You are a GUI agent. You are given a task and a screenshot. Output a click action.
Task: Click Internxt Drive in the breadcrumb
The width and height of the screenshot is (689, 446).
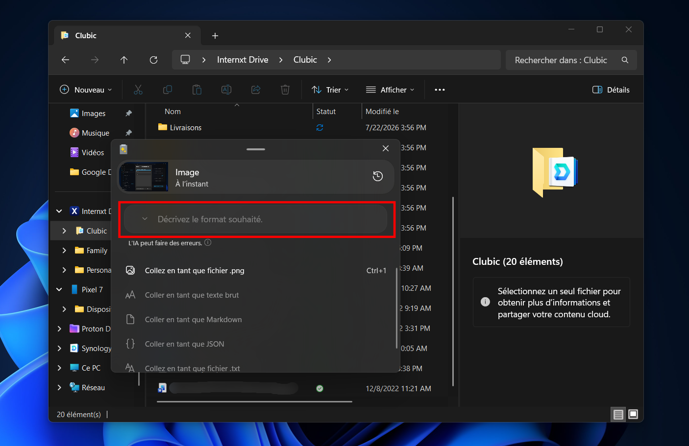[x=243, y=60]
